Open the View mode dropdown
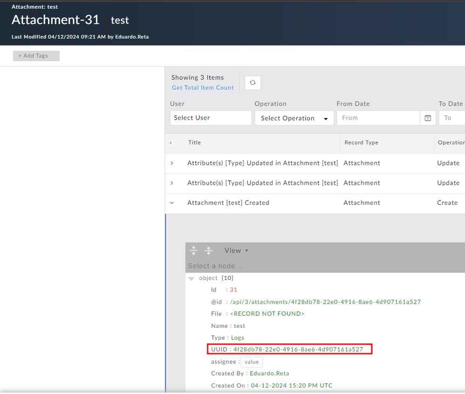The image size is (465, 394). point(236,251)
